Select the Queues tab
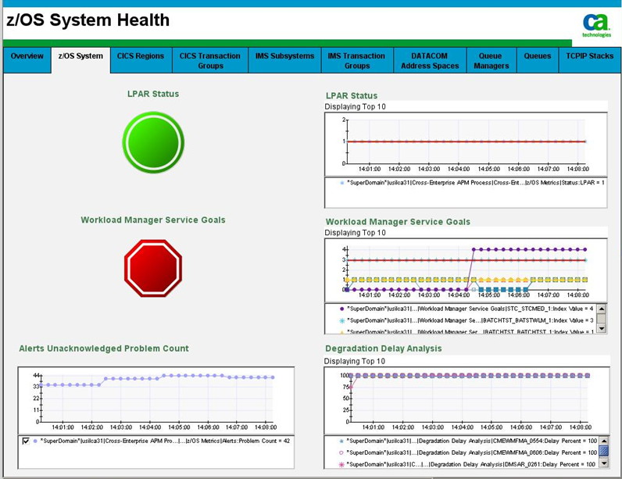Image resolution: width=622 pixels, height=479 pixels. [x=538, y=60]
